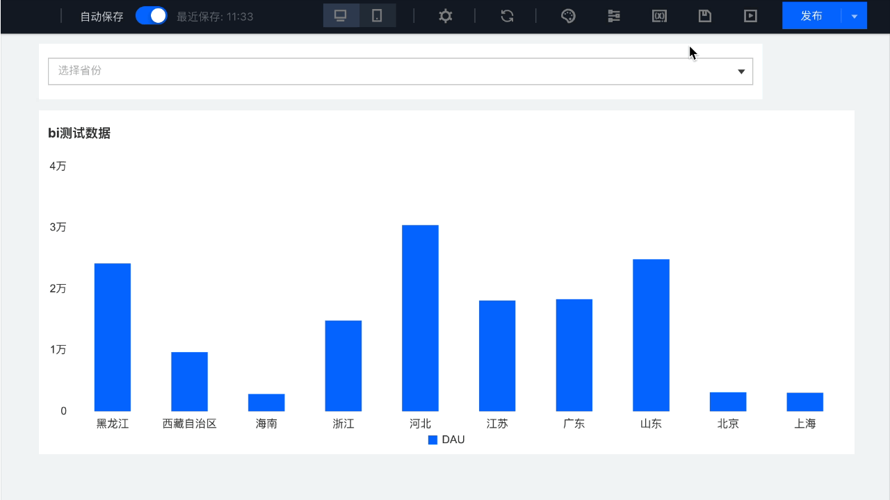This screenshot has width=890, height=500.
Task: Click the preview play icon
Action: (750, 16)
